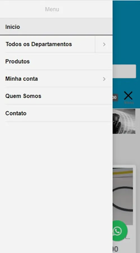140x253 pixels.
Task: Expand Todos os Departamentos chevron arrow
Action: tap(104, 44)
